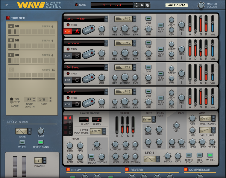Edit layer C
Image resolution: width=226 pixels, height=178 pixels.
[68, 80]
